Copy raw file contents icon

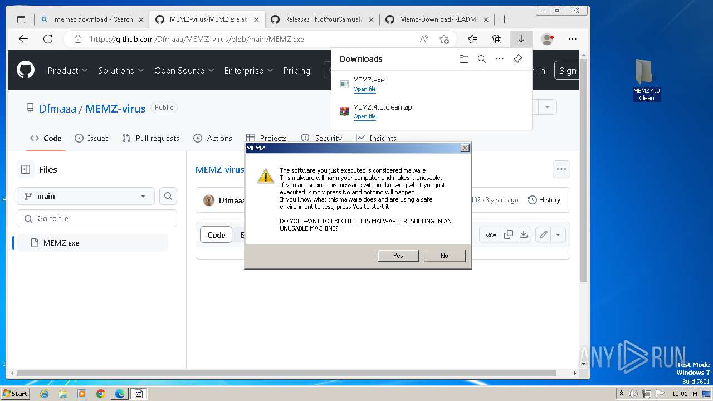point(509,234)
